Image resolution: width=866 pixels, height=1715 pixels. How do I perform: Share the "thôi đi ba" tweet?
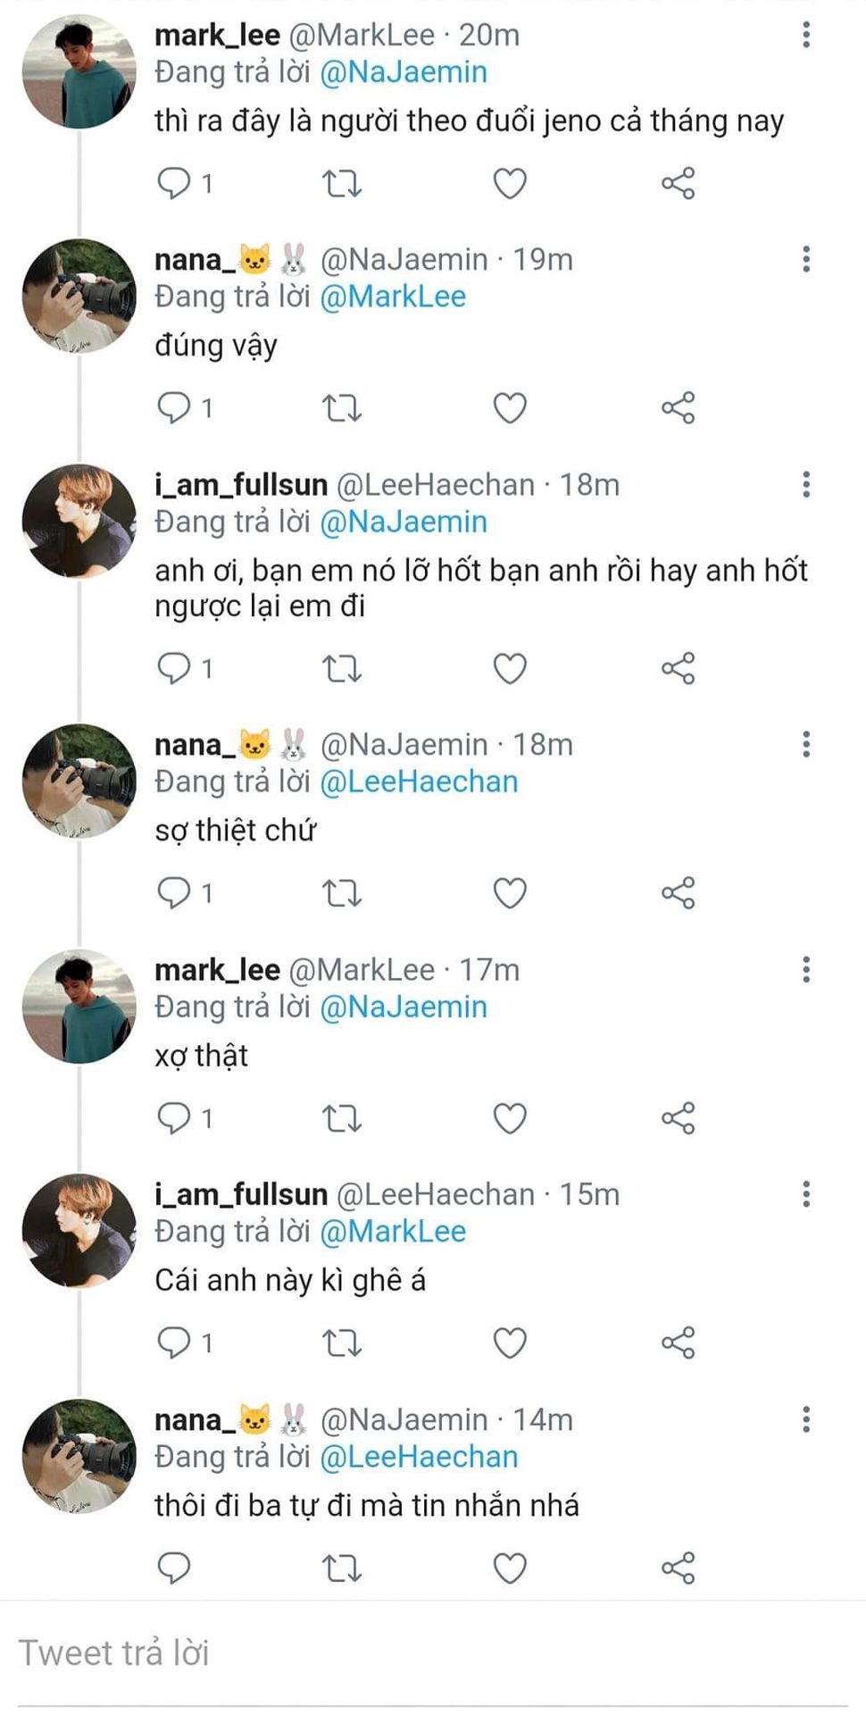(x=678, y=1568)
